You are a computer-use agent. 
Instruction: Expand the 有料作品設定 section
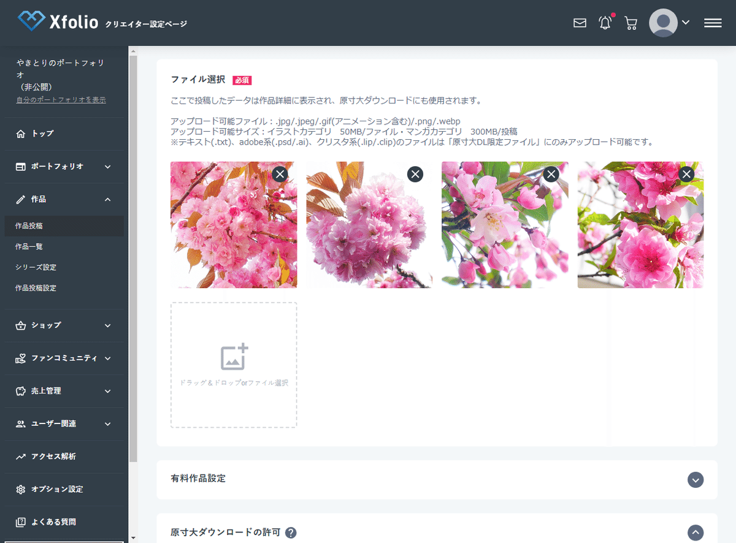pos(696,480)
